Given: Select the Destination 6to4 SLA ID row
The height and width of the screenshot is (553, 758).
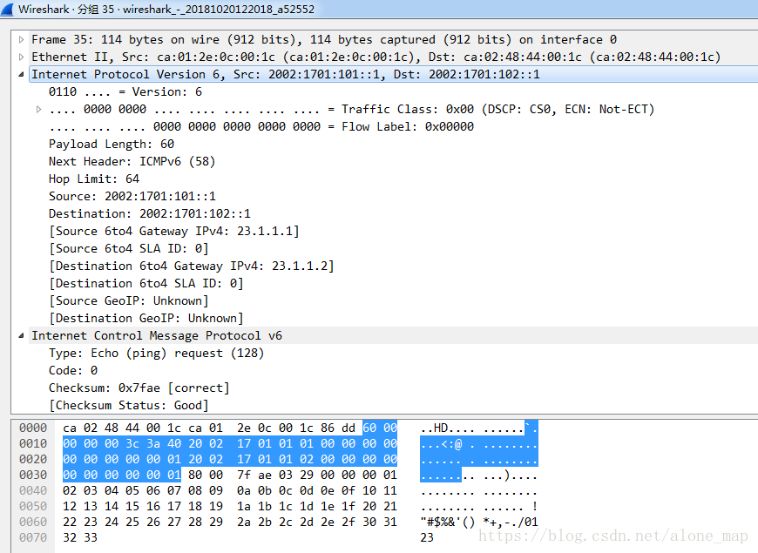Looking at the screenshot, I should [x=146, y=283].
